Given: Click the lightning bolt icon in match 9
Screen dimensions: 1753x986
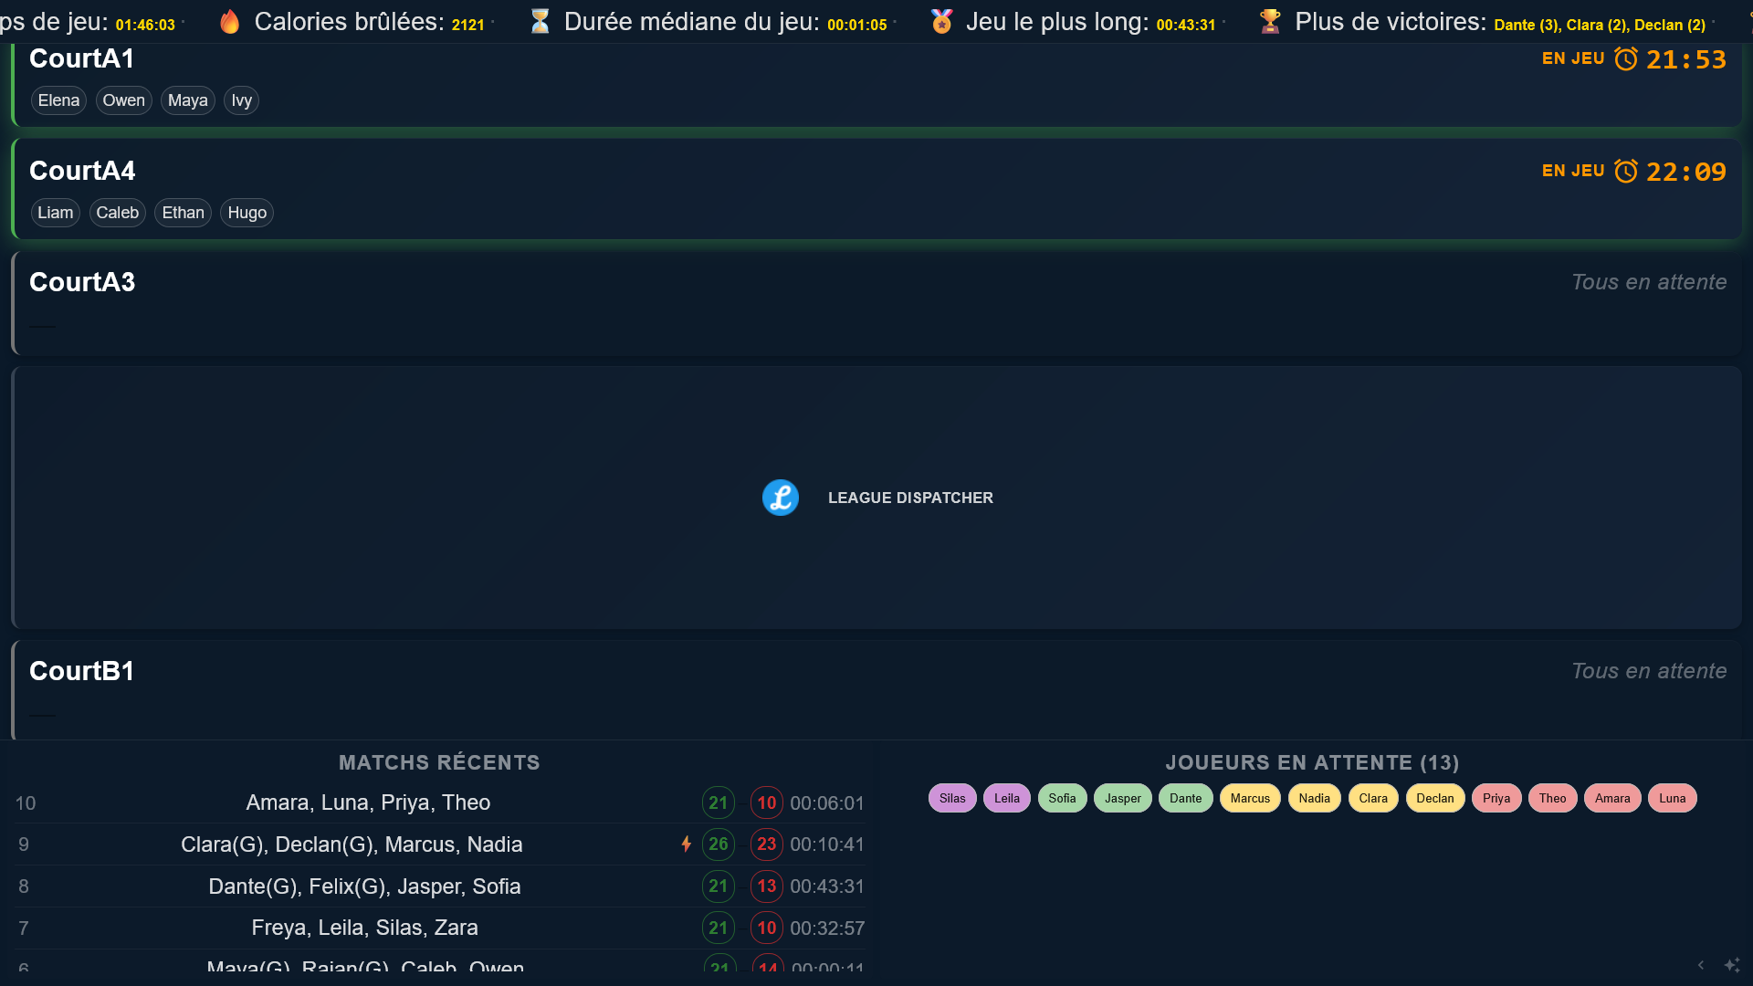Looking at the screenshot, I should (687, 844).
